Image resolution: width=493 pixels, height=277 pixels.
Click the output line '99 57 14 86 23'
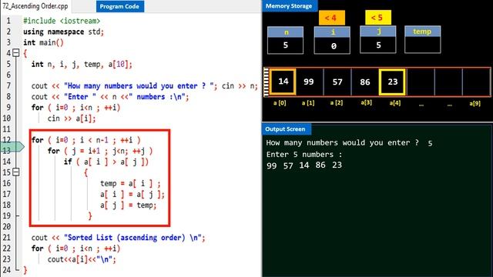[x=304, y=165]
